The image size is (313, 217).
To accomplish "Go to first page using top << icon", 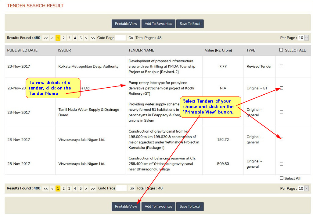I will (46, 38).
